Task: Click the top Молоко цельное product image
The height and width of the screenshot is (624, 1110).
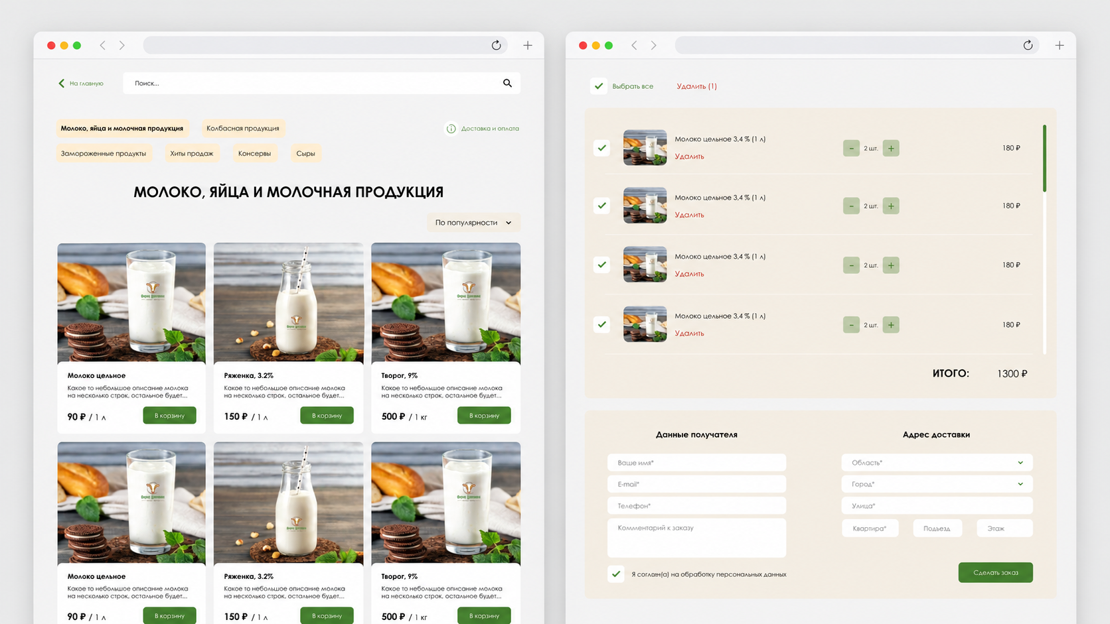Action: pos(131,303)
